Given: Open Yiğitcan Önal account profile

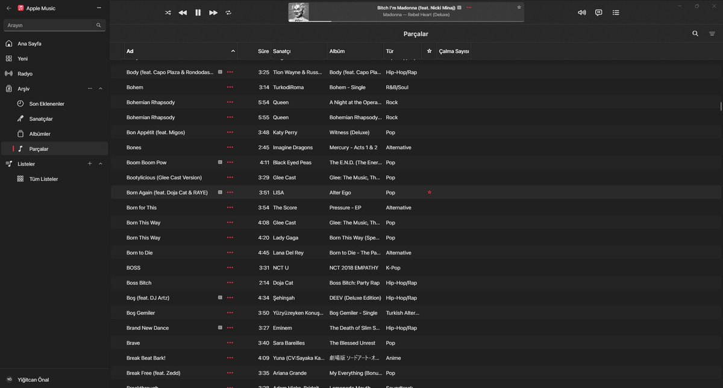Looking at the screenshot, I should pyautogui.click(x=54, y=380).
